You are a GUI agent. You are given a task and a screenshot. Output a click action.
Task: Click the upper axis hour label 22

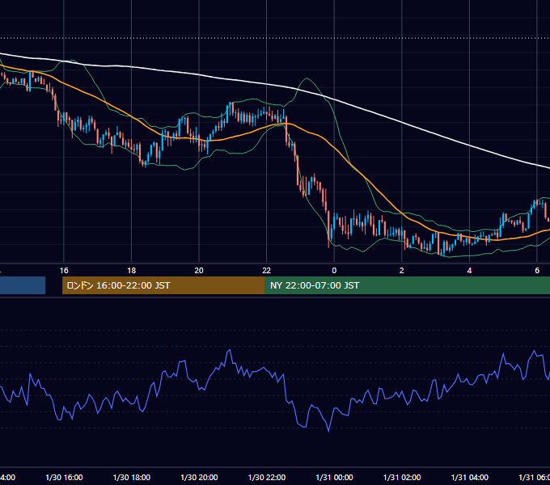click(x=267, y=271)
